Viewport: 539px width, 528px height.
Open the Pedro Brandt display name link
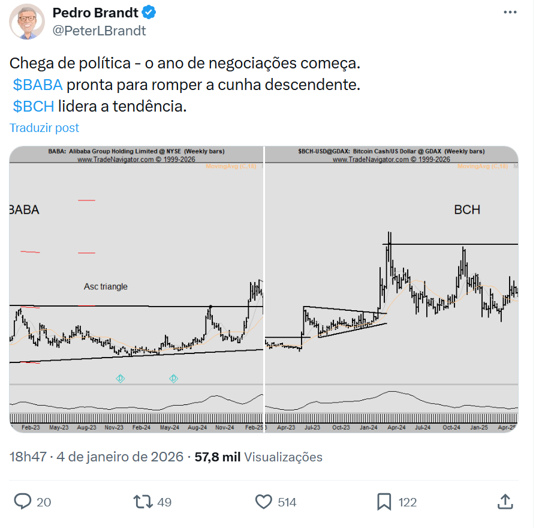coord(96,13)
